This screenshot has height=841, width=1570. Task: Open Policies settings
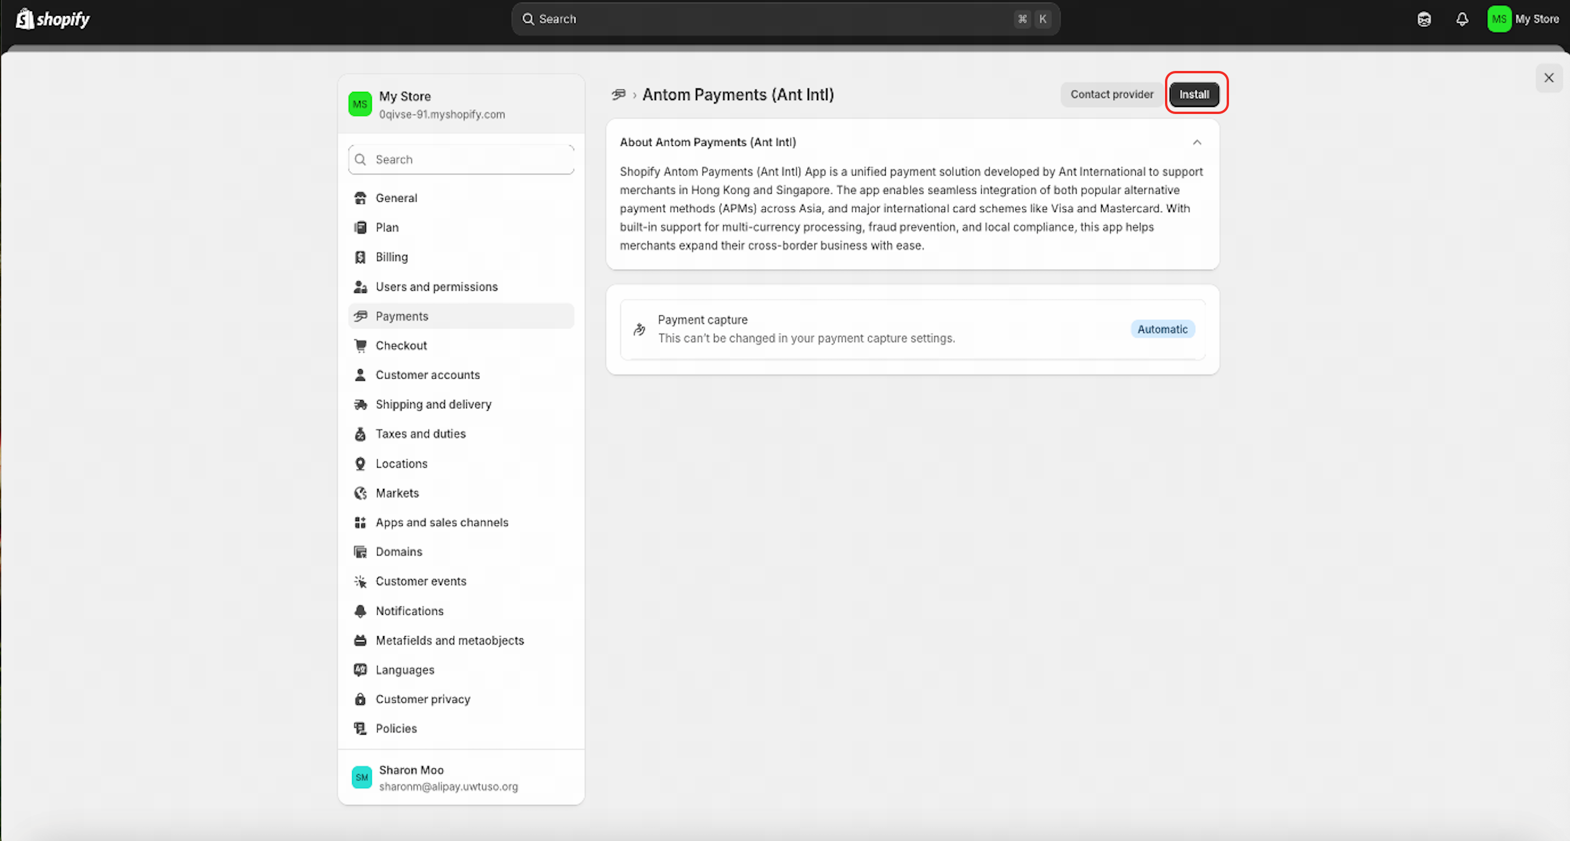click(x=461, y=728)
